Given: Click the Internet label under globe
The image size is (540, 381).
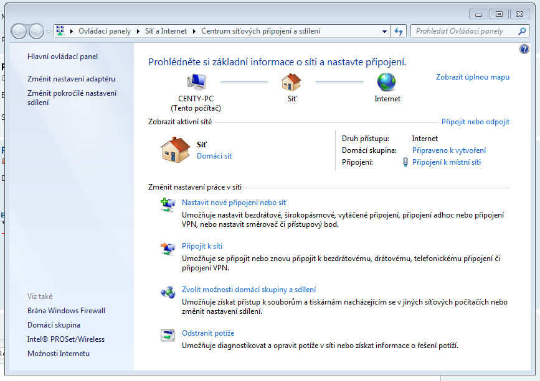Looking at the screenshot, I should tap(387, 99).
